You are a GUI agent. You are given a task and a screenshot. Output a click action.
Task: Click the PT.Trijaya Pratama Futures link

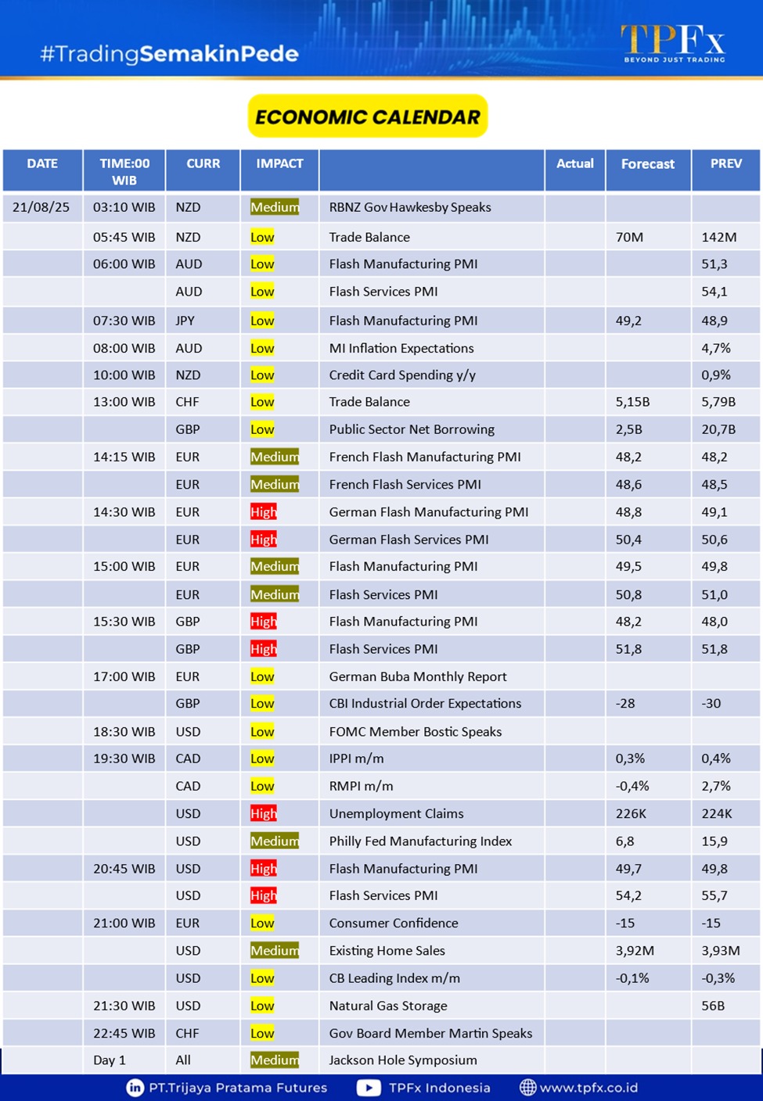click(238, 1088)
